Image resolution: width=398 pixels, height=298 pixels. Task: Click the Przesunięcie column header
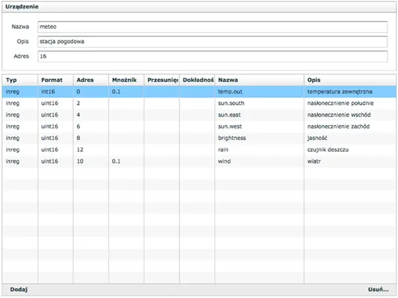(161, 80)
